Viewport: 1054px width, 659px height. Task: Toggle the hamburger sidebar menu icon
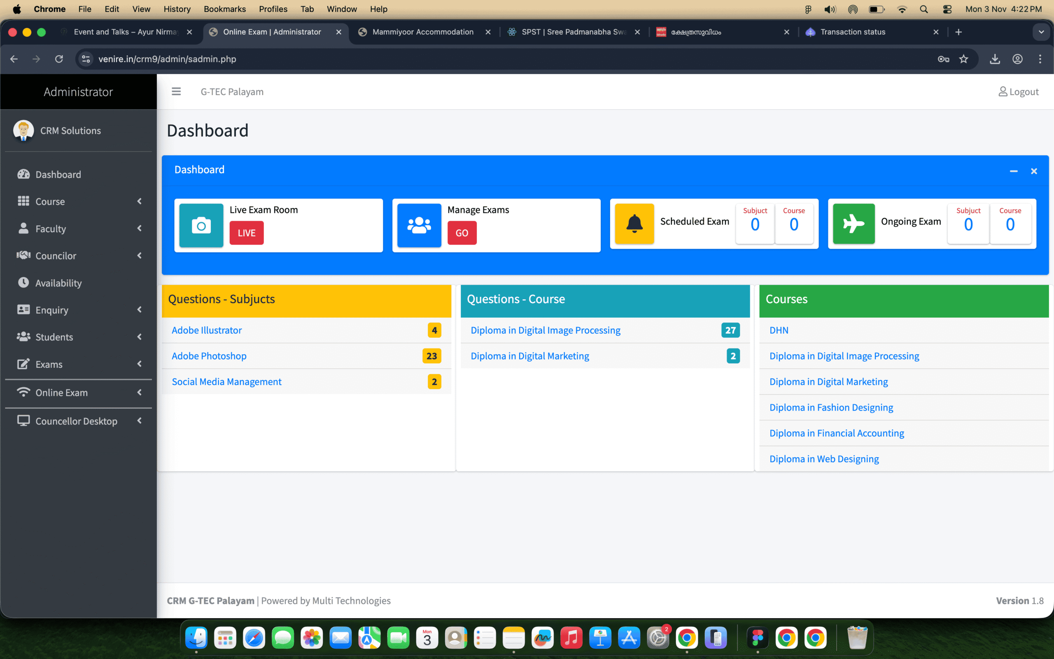coord(176,91)
